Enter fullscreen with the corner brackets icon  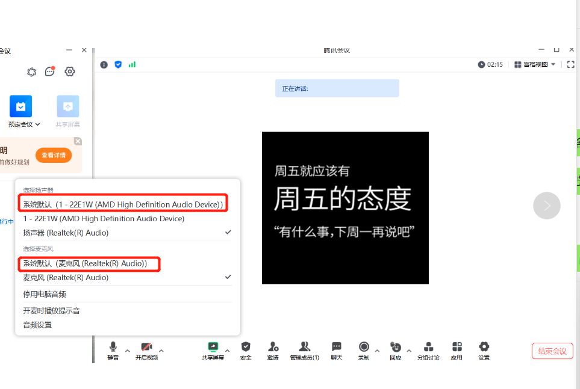point(571,65)
